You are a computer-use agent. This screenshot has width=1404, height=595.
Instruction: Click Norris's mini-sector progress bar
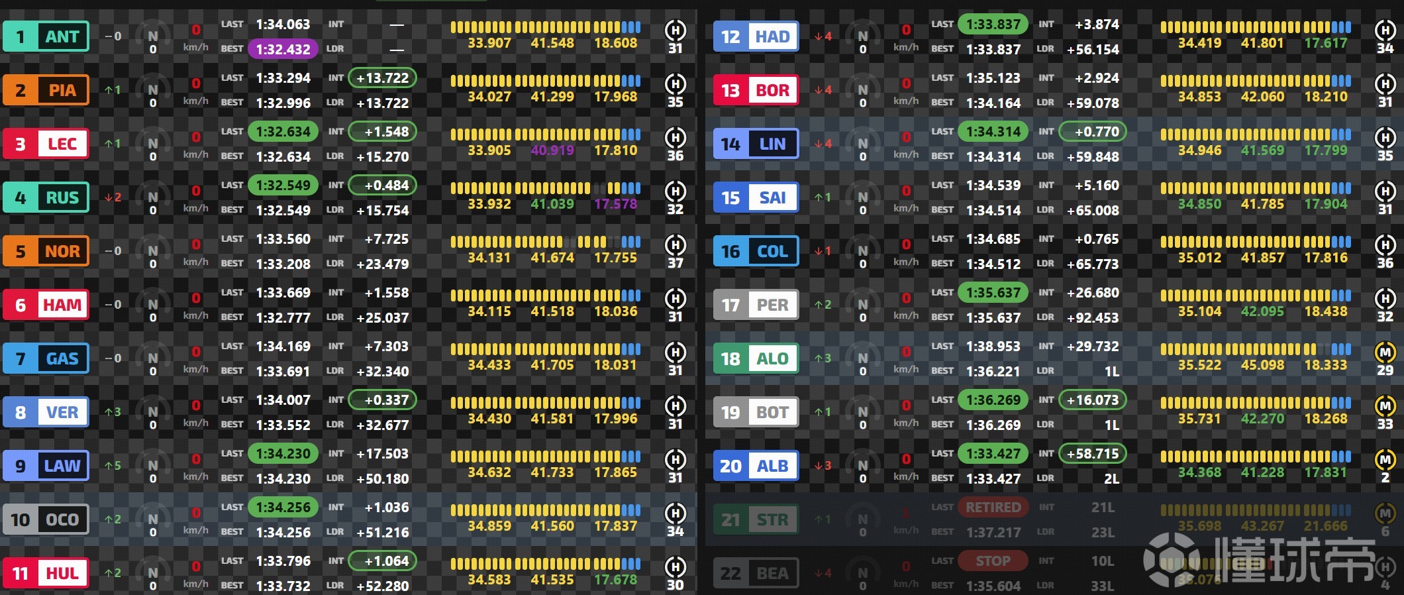545,242
